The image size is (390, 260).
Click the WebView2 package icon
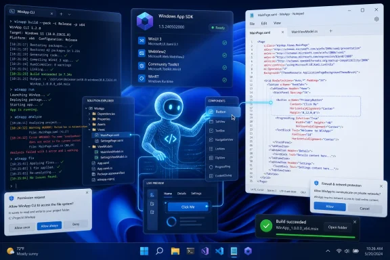tap(142, 53)
